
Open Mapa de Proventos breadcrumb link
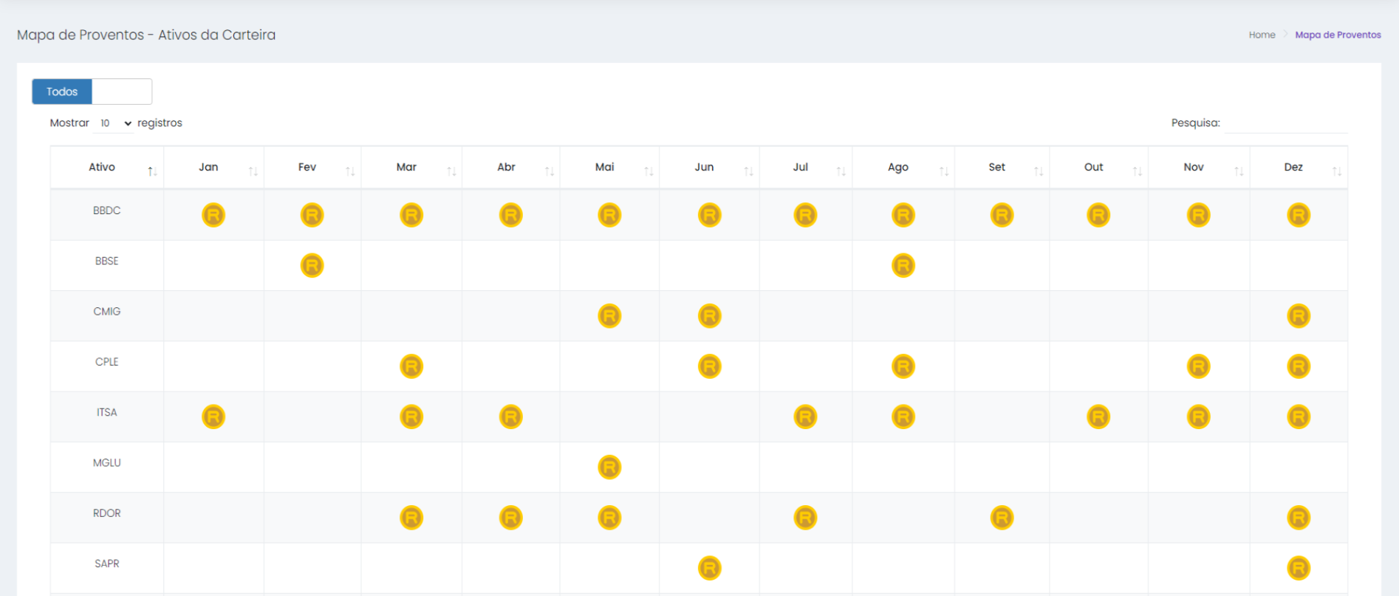click(1338, 35)
